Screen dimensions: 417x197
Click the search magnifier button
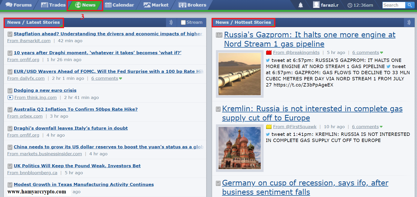(410, 5)
